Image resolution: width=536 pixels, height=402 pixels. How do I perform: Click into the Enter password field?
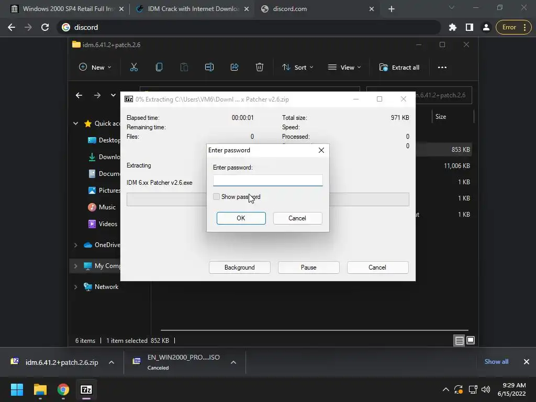pyautogui.click(x=267, y=180)
